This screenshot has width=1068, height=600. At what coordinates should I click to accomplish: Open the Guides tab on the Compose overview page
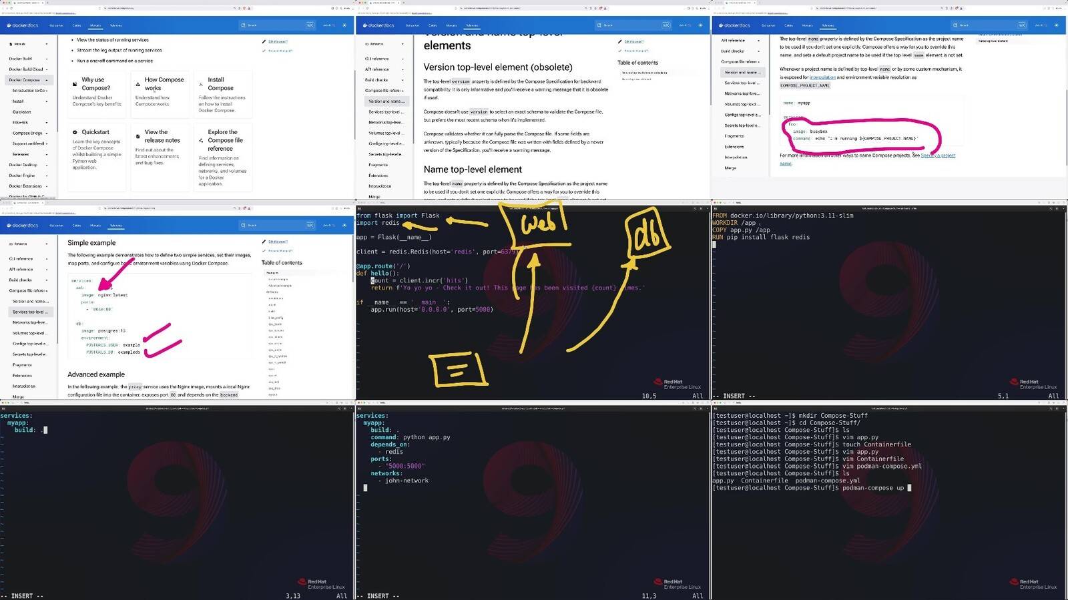point(77,25)
